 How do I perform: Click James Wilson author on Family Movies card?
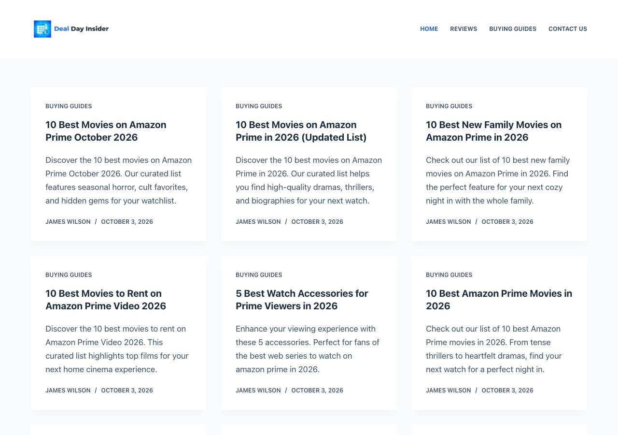click(x=449, y=222)
